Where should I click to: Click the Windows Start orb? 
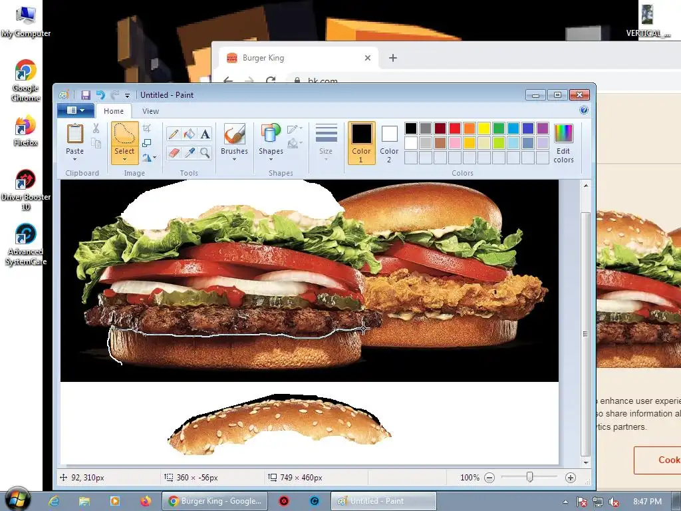(18, 500)
